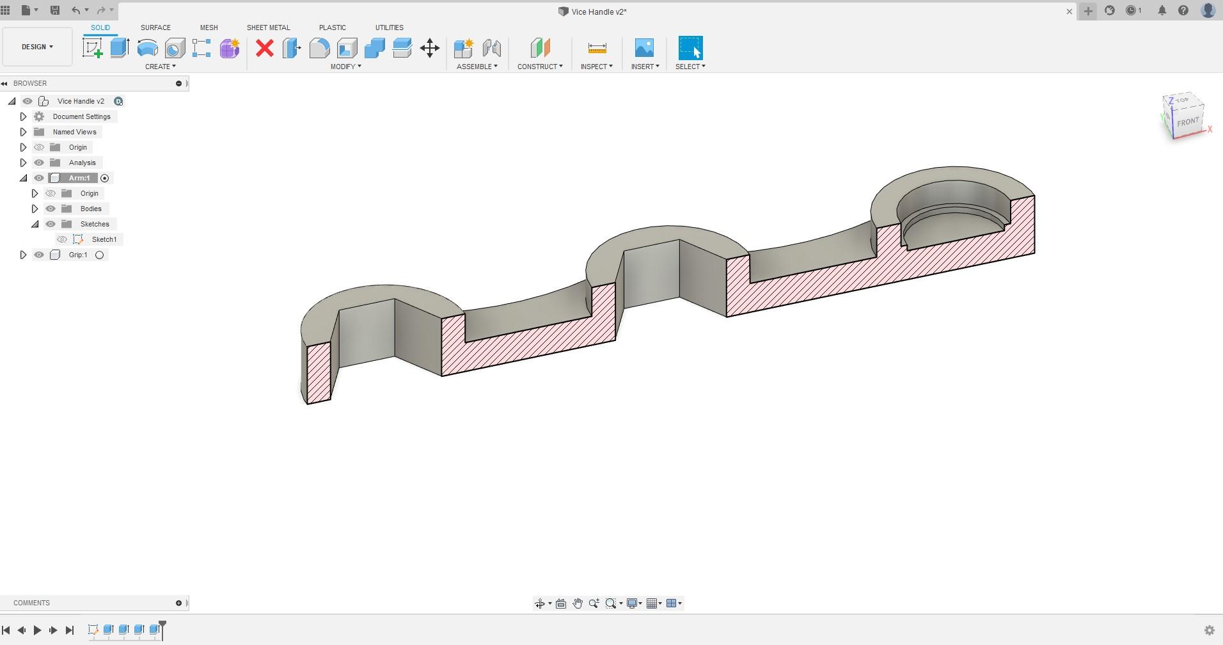
Task: Launch the Hole tool
Action: click(x=174, y=48)
